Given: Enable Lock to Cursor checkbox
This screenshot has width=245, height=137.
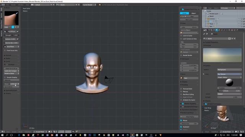Looking at the screenshot, I should (181, 35).
